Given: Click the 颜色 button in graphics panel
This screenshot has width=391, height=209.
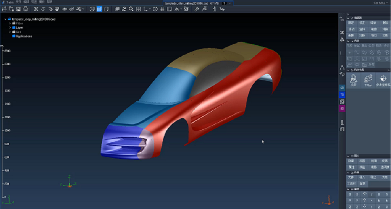Looking at the screenshot, I should [x=362, y=167].
